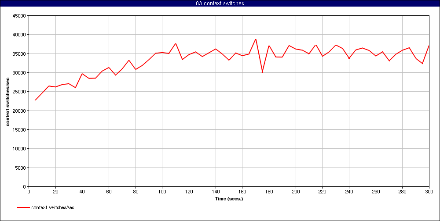
Task: Click the x-axis tick label 40
Action: click(x=82, y=192)
